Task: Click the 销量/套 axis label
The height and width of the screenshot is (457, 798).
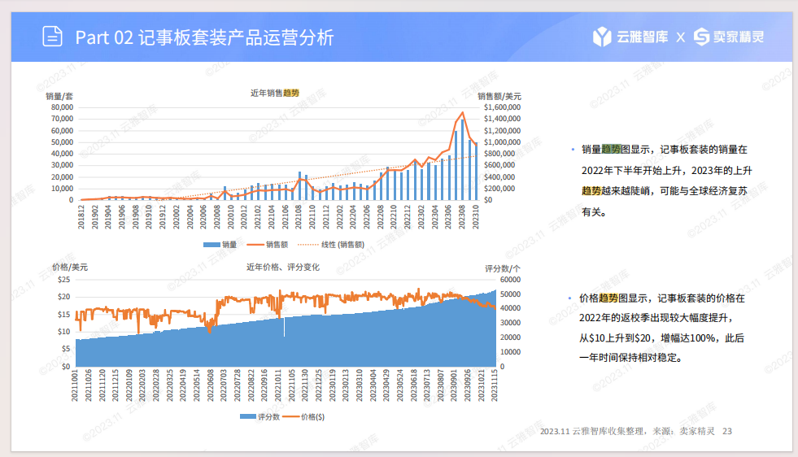Action: click(59, 96)
